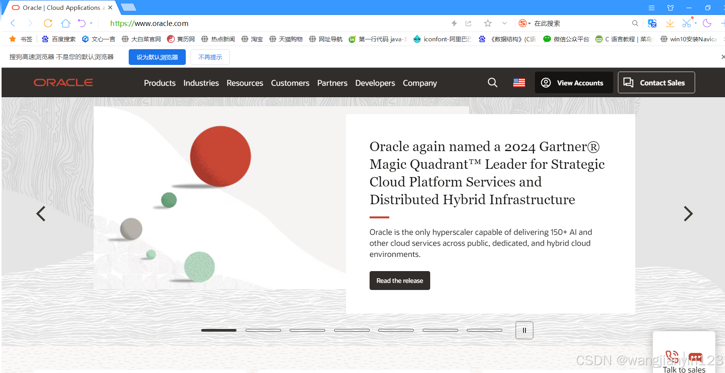Open a new tab with the tab button
The width and height of the screenshot is (725, 373).
128,7
